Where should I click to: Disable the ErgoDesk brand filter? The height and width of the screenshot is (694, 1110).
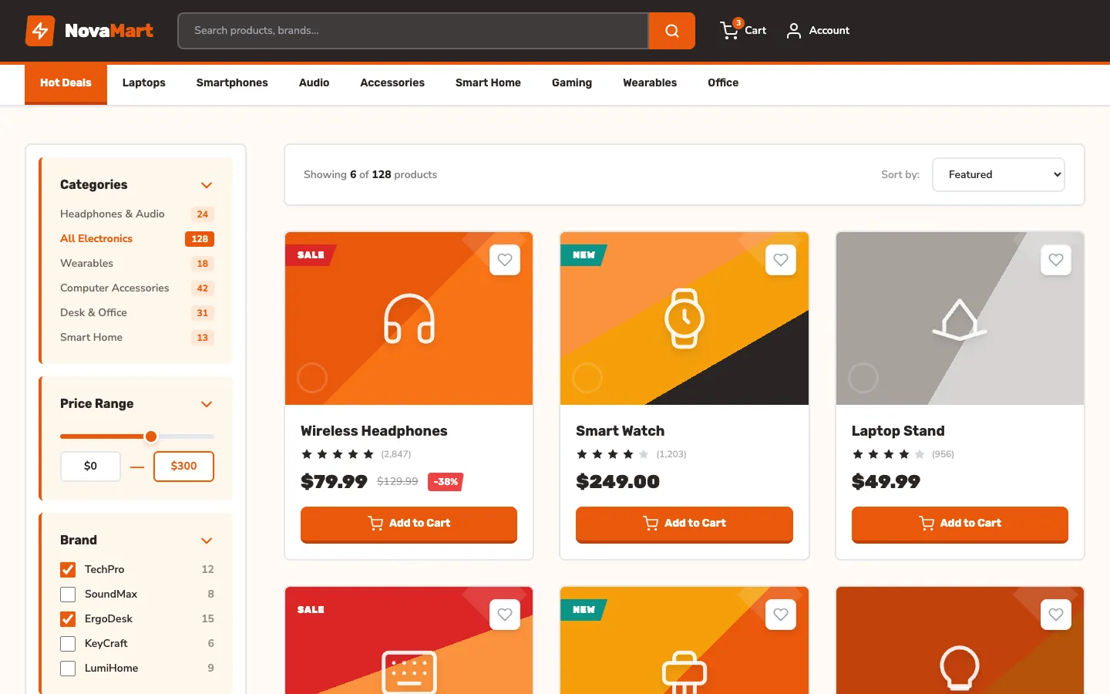pos(68,618)
